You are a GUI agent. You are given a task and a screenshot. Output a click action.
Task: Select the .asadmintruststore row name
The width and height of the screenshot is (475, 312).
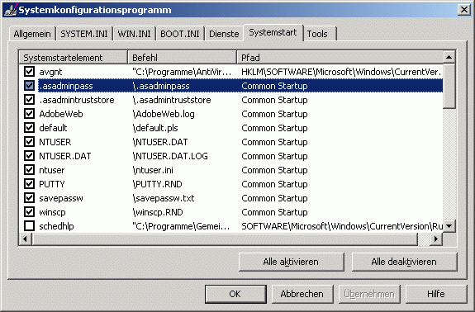[77, 100]
